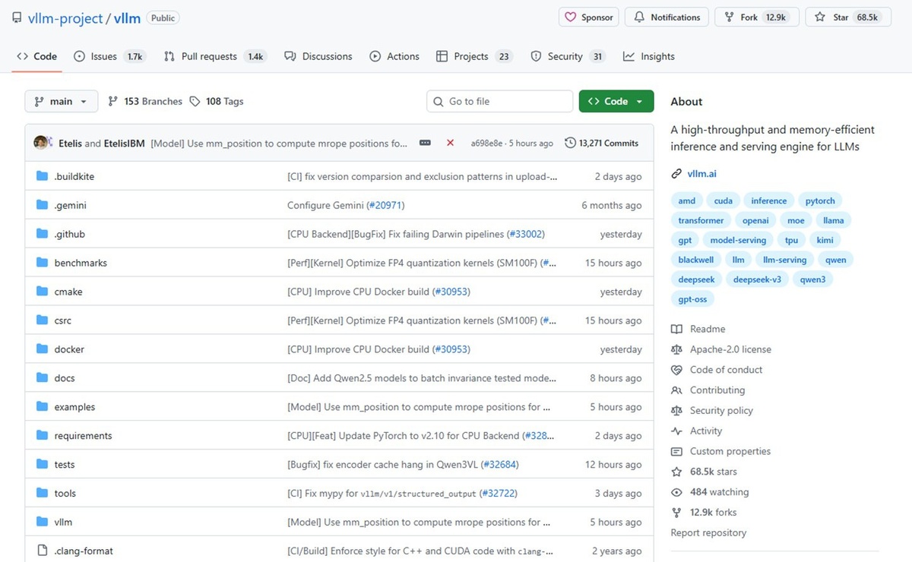This screenshot has height=562, width=912.
Task: Open the main branch dropdown
Action: pos(61,101)
